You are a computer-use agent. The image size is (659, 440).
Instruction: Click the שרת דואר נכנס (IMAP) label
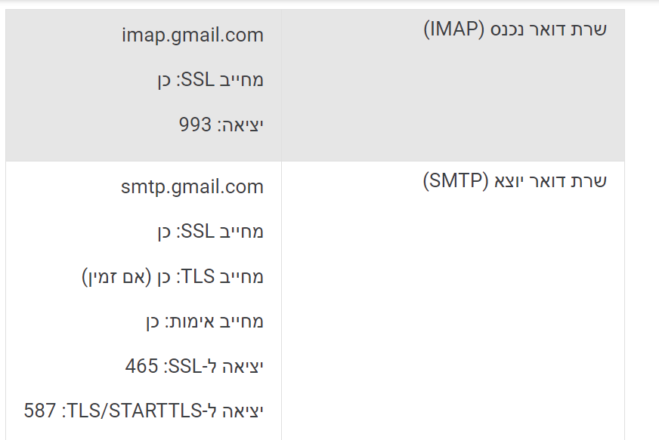tap(515, 29)
